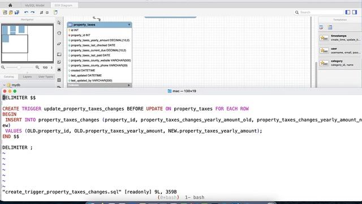Click the new model toolbar icon
The height and width of the screenshot is (204, 362).
coord(5,12)
